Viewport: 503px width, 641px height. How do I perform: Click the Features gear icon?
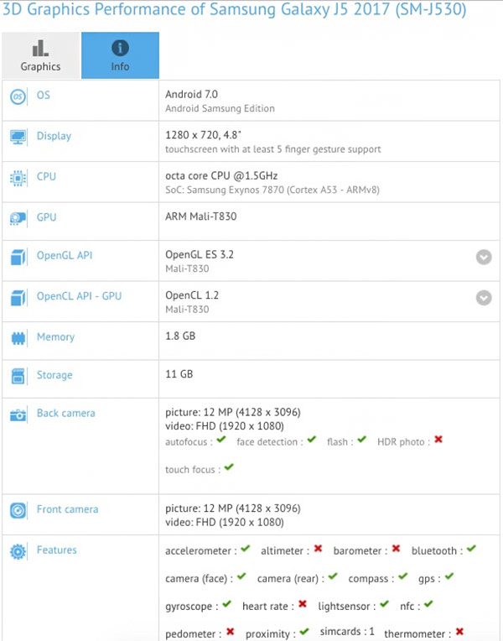(x=18, y=551)
